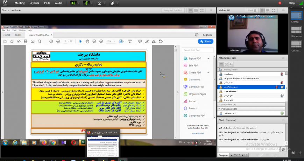Open the Organize Pages tool

[x=197, y=94]
